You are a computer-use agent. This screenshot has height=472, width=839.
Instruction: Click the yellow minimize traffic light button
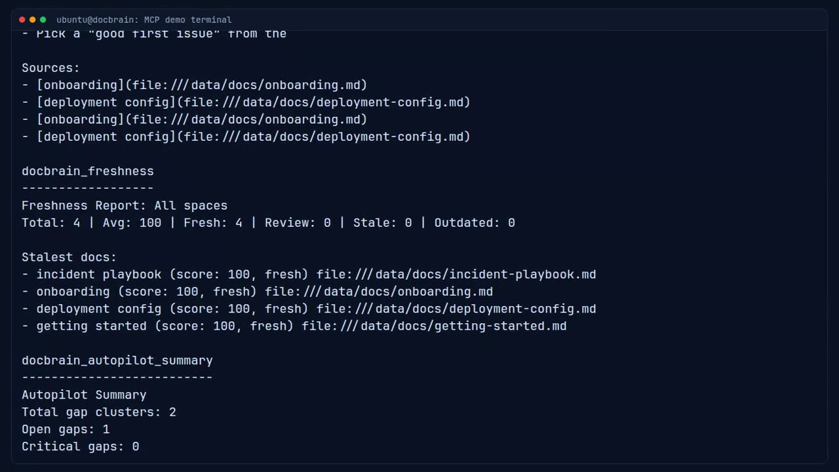(33, 20)
